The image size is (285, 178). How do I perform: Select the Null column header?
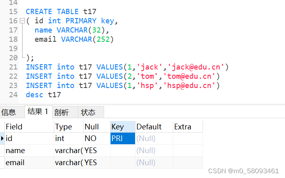(x=97, y=127)
